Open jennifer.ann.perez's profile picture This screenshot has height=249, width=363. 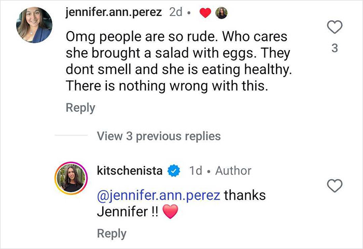coord(35,24)
